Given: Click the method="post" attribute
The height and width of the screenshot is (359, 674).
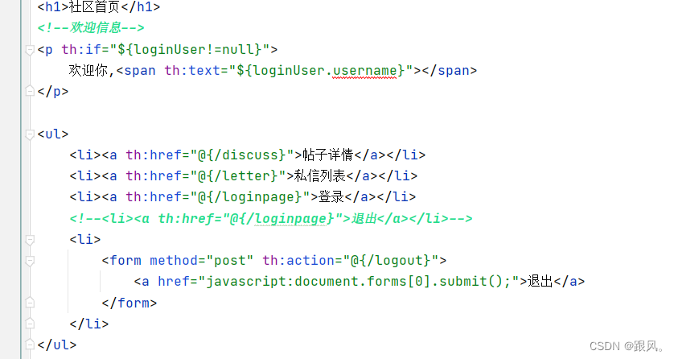Looking at the screenshot, I should click(201, 261).
